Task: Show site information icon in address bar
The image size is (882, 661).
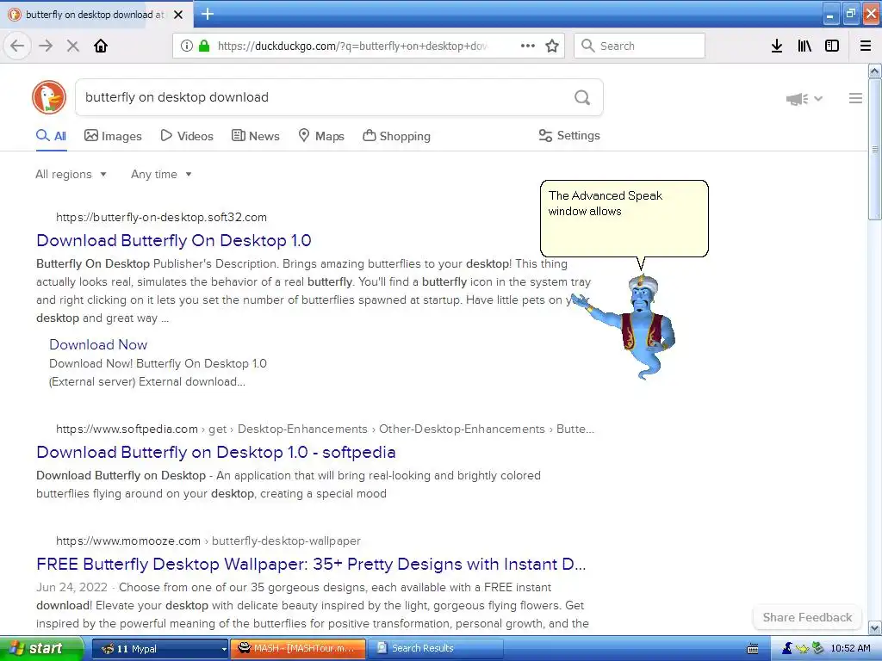Action: (187, 46)
